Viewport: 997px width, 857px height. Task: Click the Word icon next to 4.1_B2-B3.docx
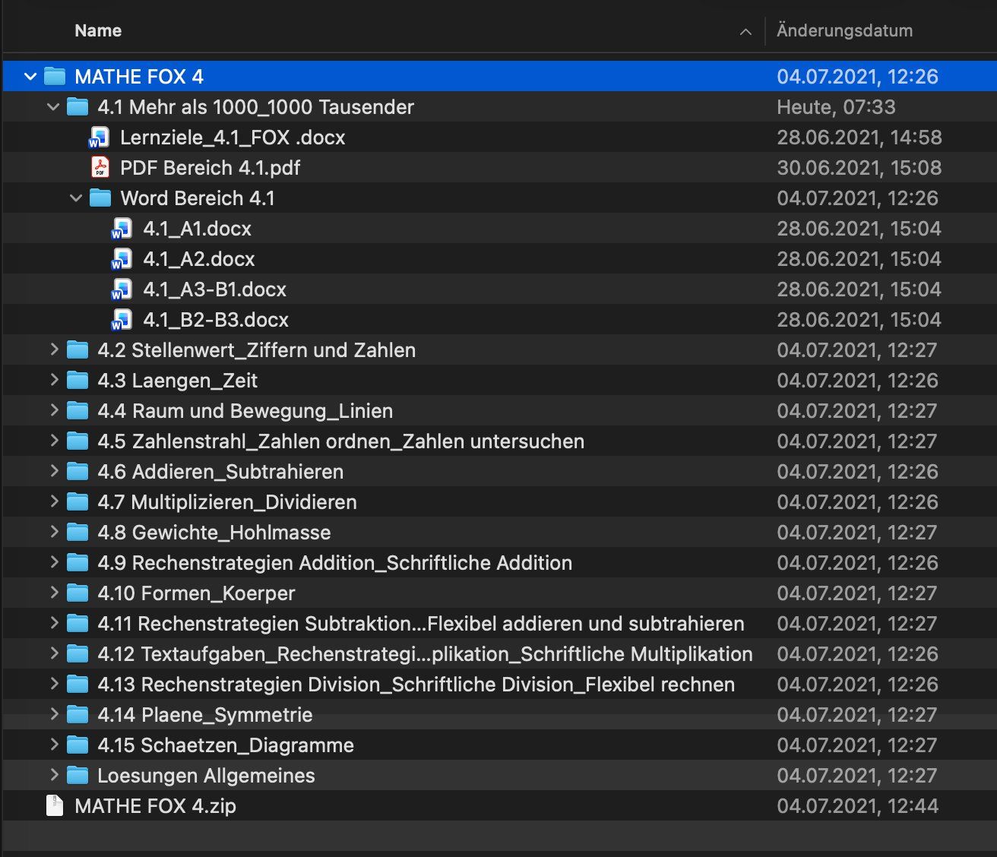[122, 320]
